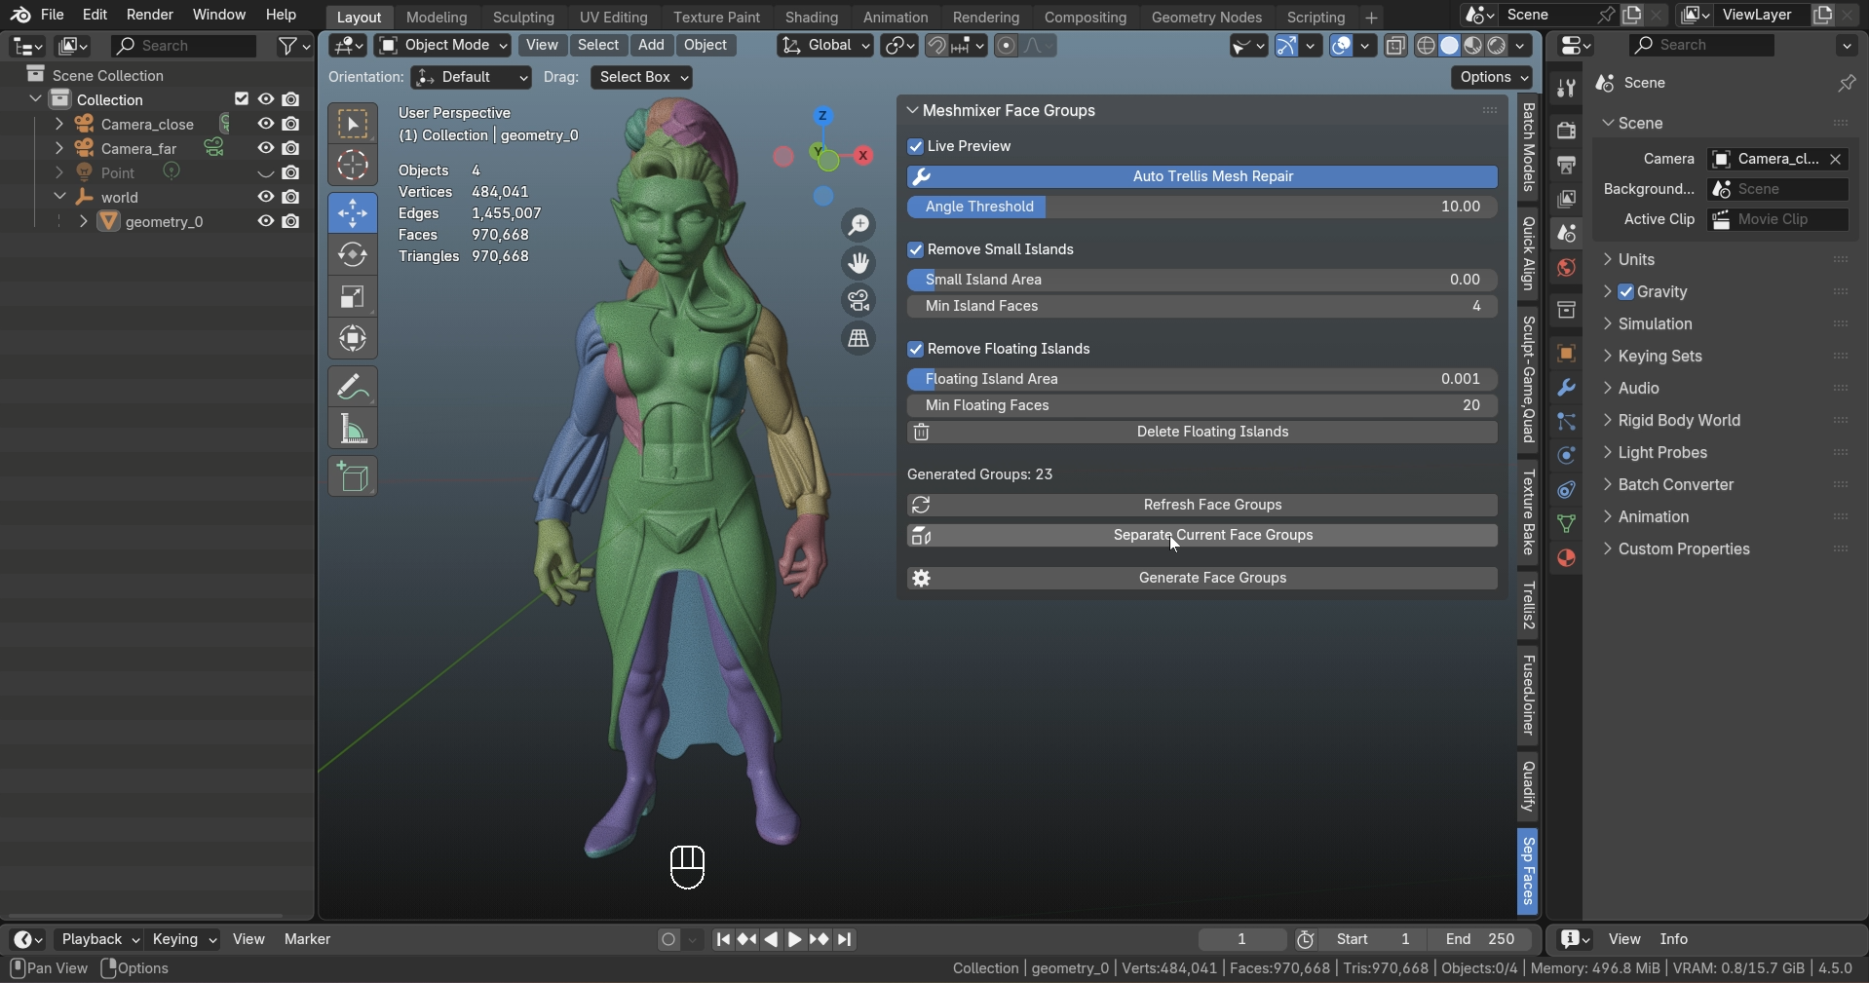Open the Render menu
This screenshot has width=1869, height=983.
(x=150, y=15)
